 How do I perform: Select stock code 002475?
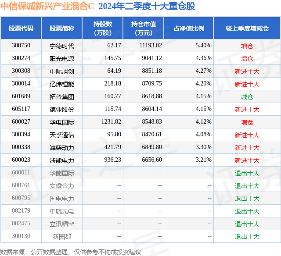click(21, 223)
